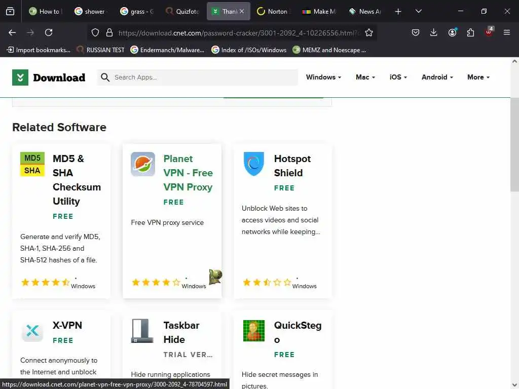The width and height of the screenshot is (519, 389).
Task: Open the uBlock Origin extension icon
Action: tap(489, 32)
